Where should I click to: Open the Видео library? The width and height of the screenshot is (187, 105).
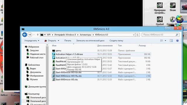33,69
